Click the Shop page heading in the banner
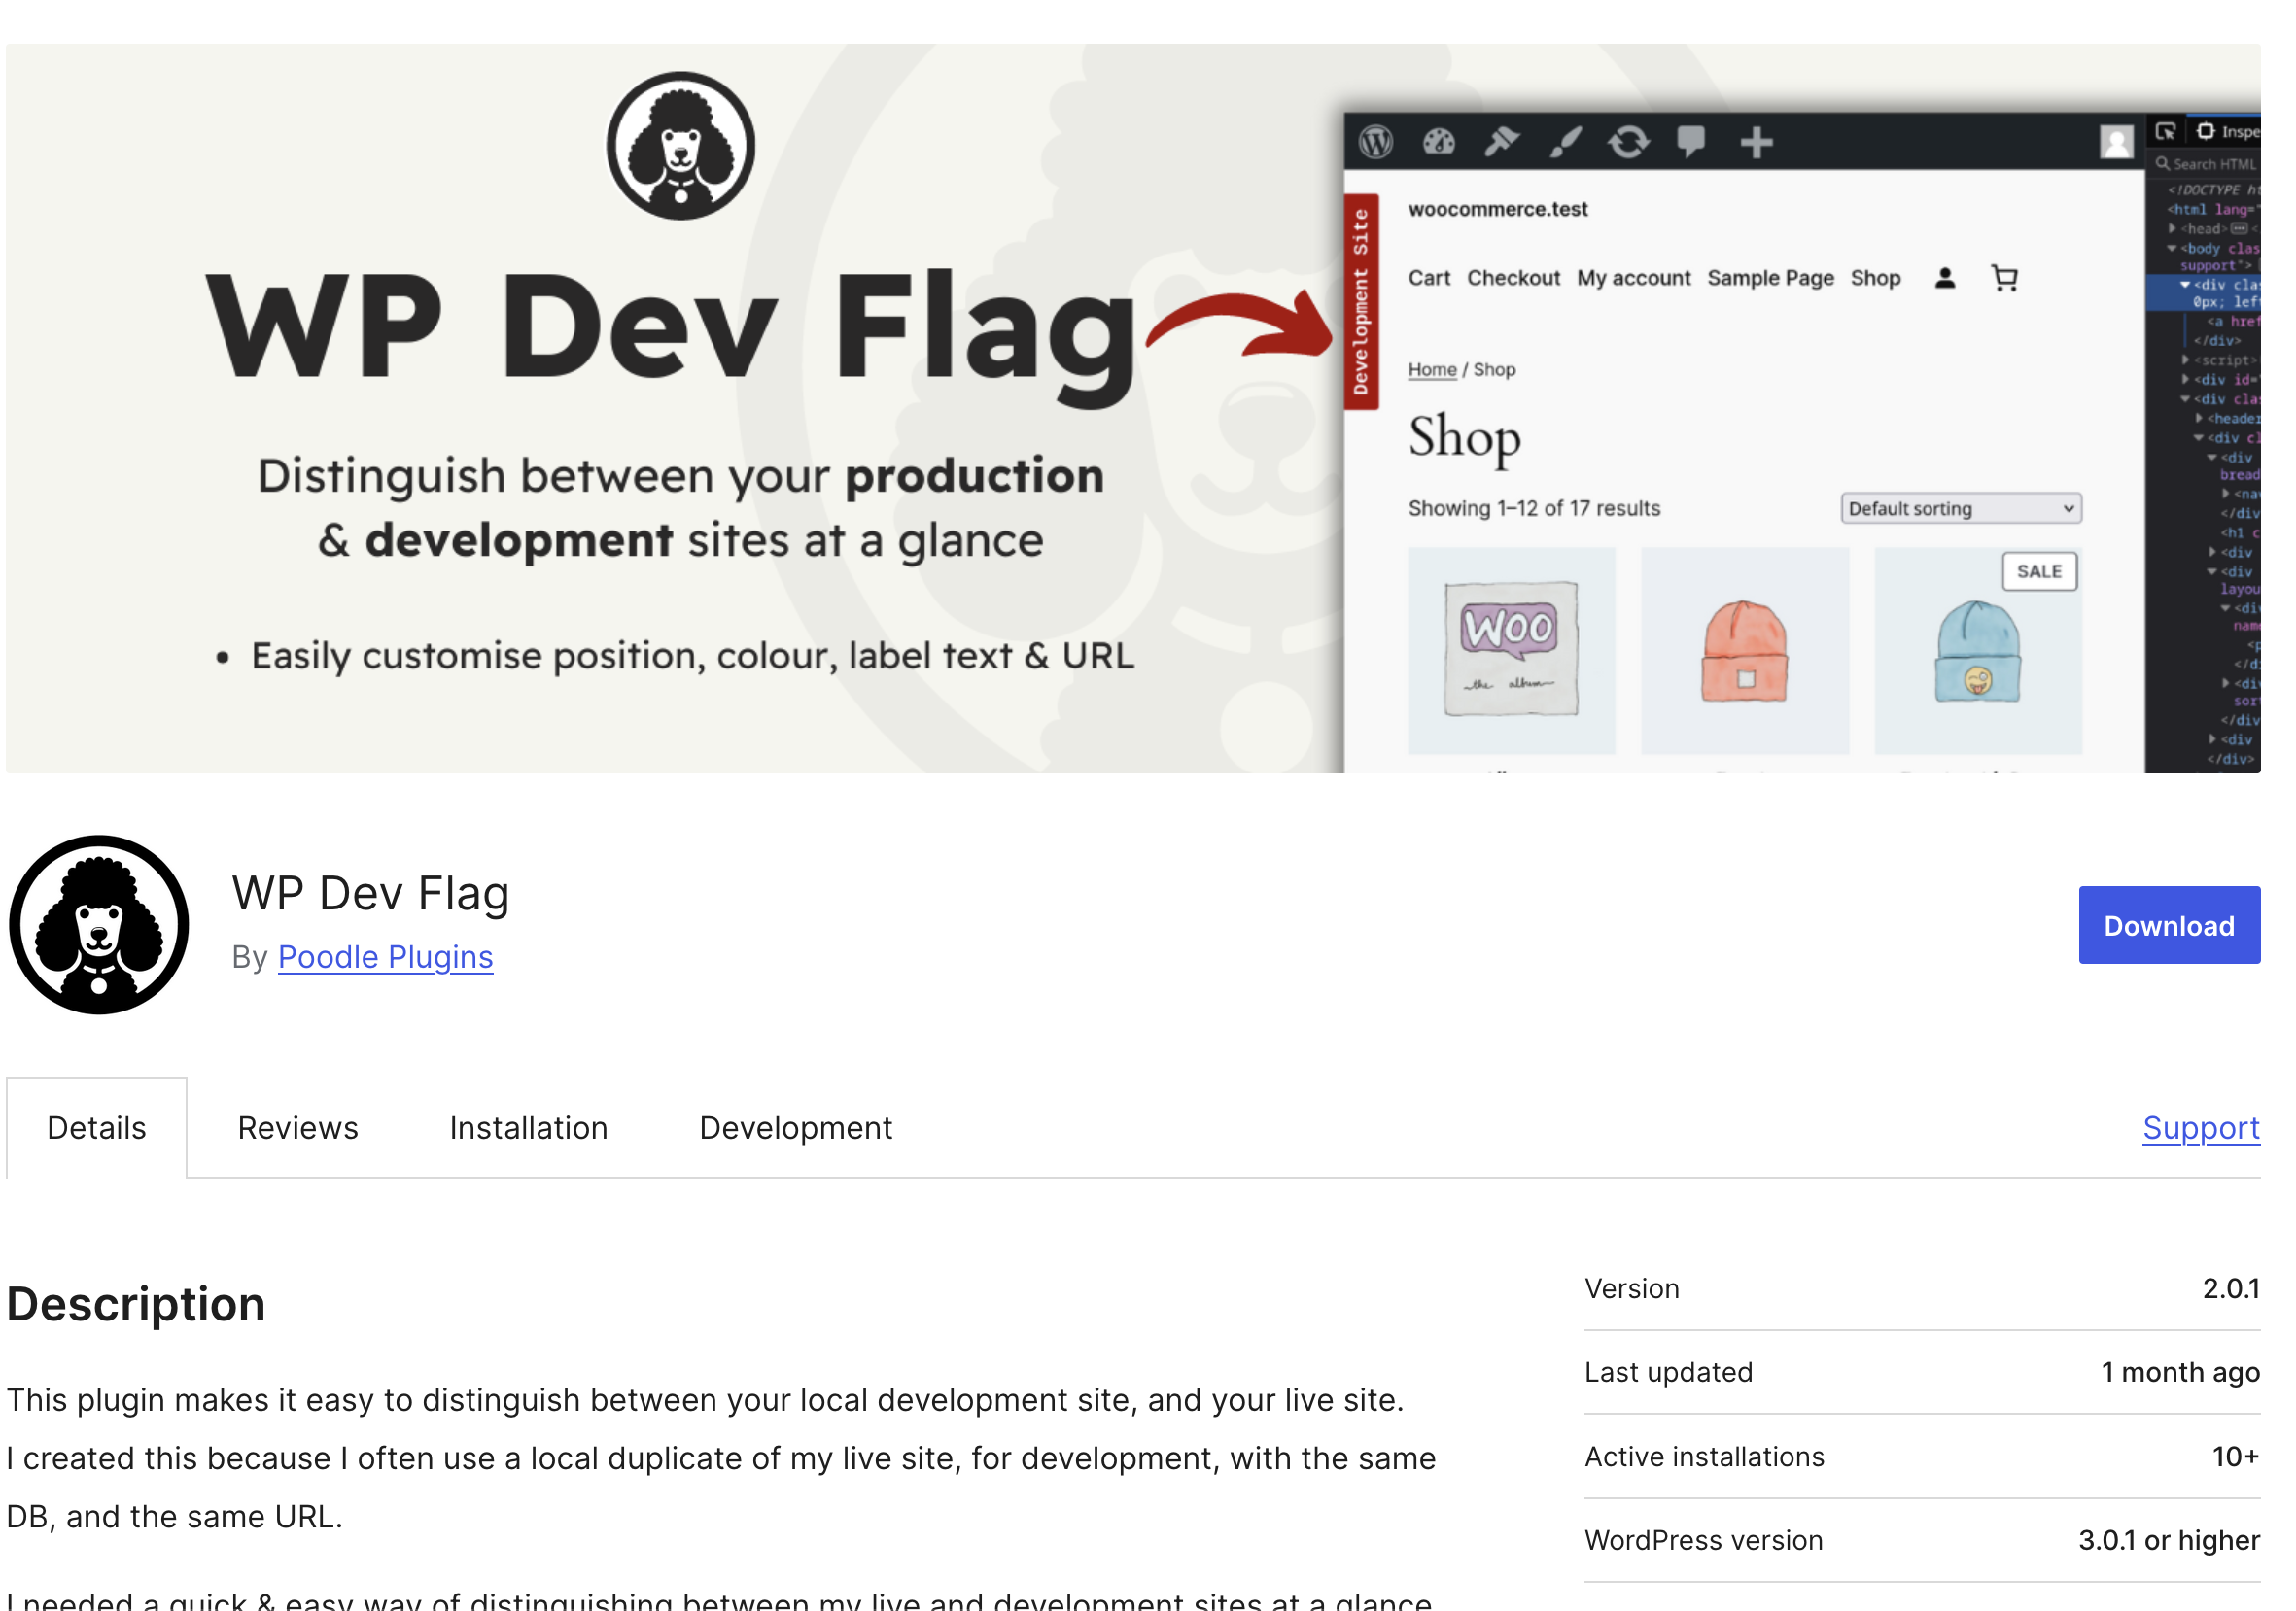Screen dimensions: 2296x1611 (1464, 437)
